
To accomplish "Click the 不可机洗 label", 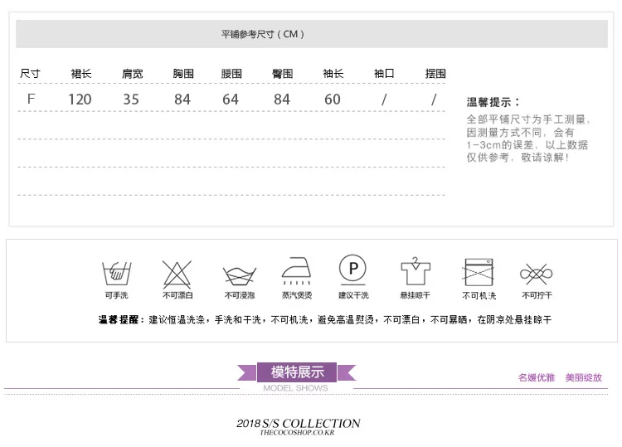I will [479, 295].
